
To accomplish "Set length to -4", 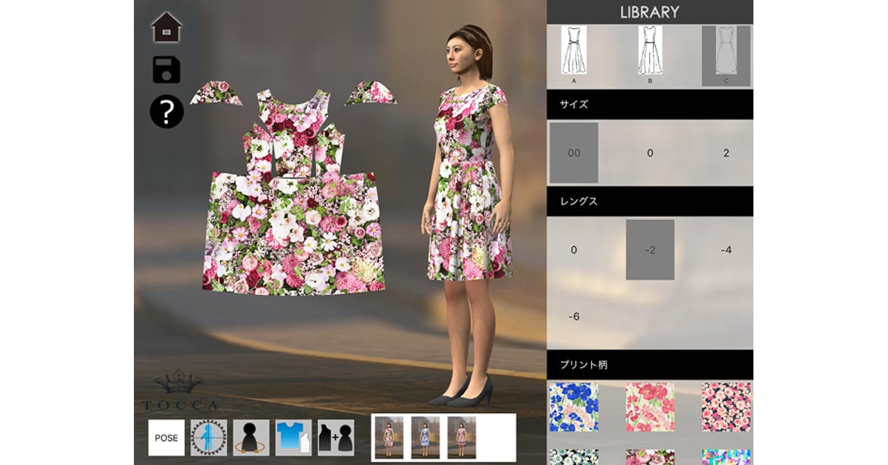I will [x=726, y=250].
